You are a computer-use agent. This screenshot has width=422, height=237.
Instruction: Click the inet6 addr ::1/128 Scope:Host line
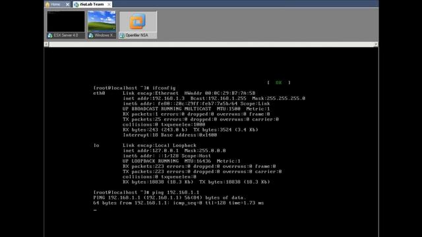[167, 156]
